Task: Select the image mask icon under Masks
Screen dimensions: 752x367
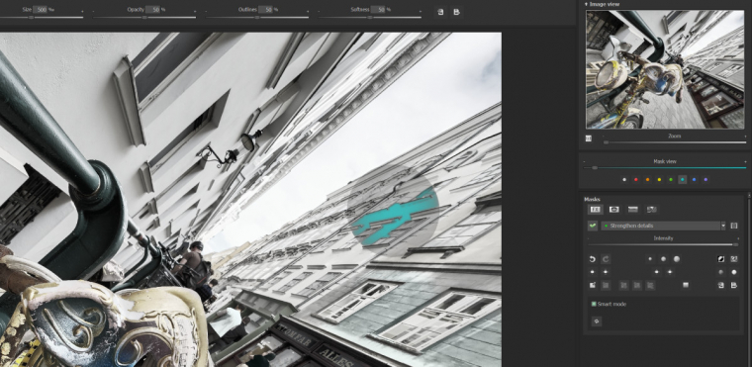Action: pos(651,209)
